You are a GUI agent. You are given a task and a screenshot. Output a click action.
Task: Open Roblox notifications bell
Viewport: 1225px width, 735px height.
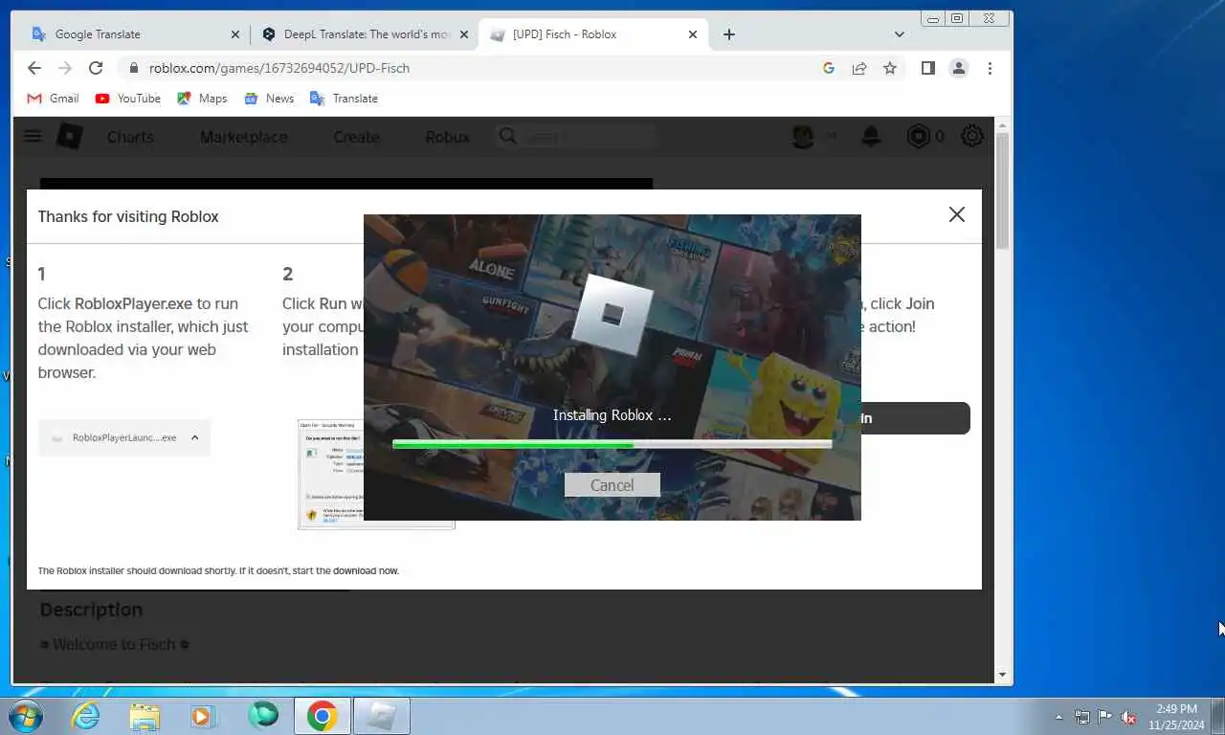871,137
